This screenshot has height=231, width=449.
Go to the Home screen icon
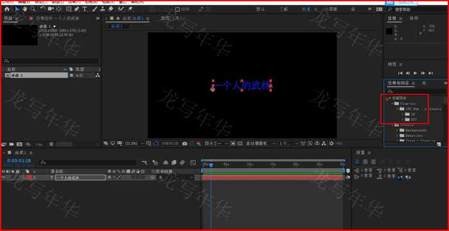[x=7, y=9]
